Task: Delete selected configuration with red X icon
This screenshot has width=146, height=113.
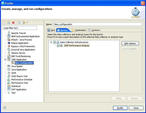Action: [x=13, y=23]
